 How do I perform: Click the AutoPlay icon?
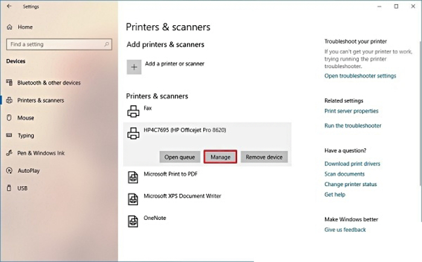(x=10, y=170)
